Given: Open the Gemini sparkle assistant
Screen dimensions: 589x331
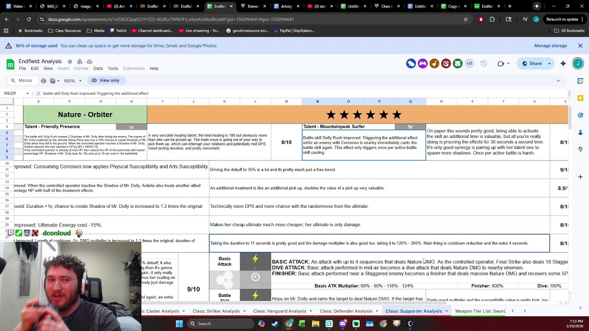Looking at the screenshot, I should 563,63.
